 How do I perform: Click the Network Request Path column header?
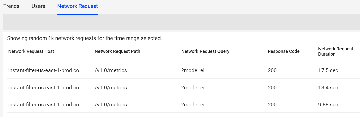click(x=117, y=51)
